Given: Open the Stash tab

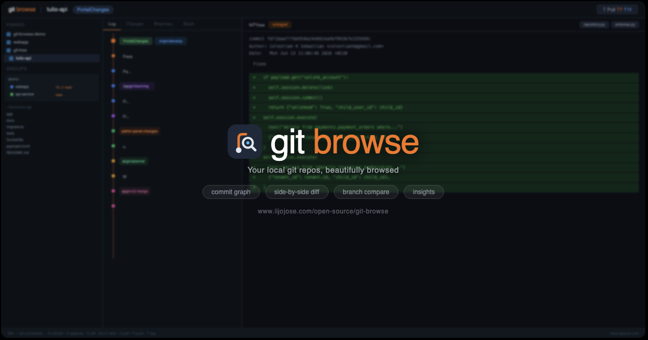Looking at the screenshot, I should [188, 24].
